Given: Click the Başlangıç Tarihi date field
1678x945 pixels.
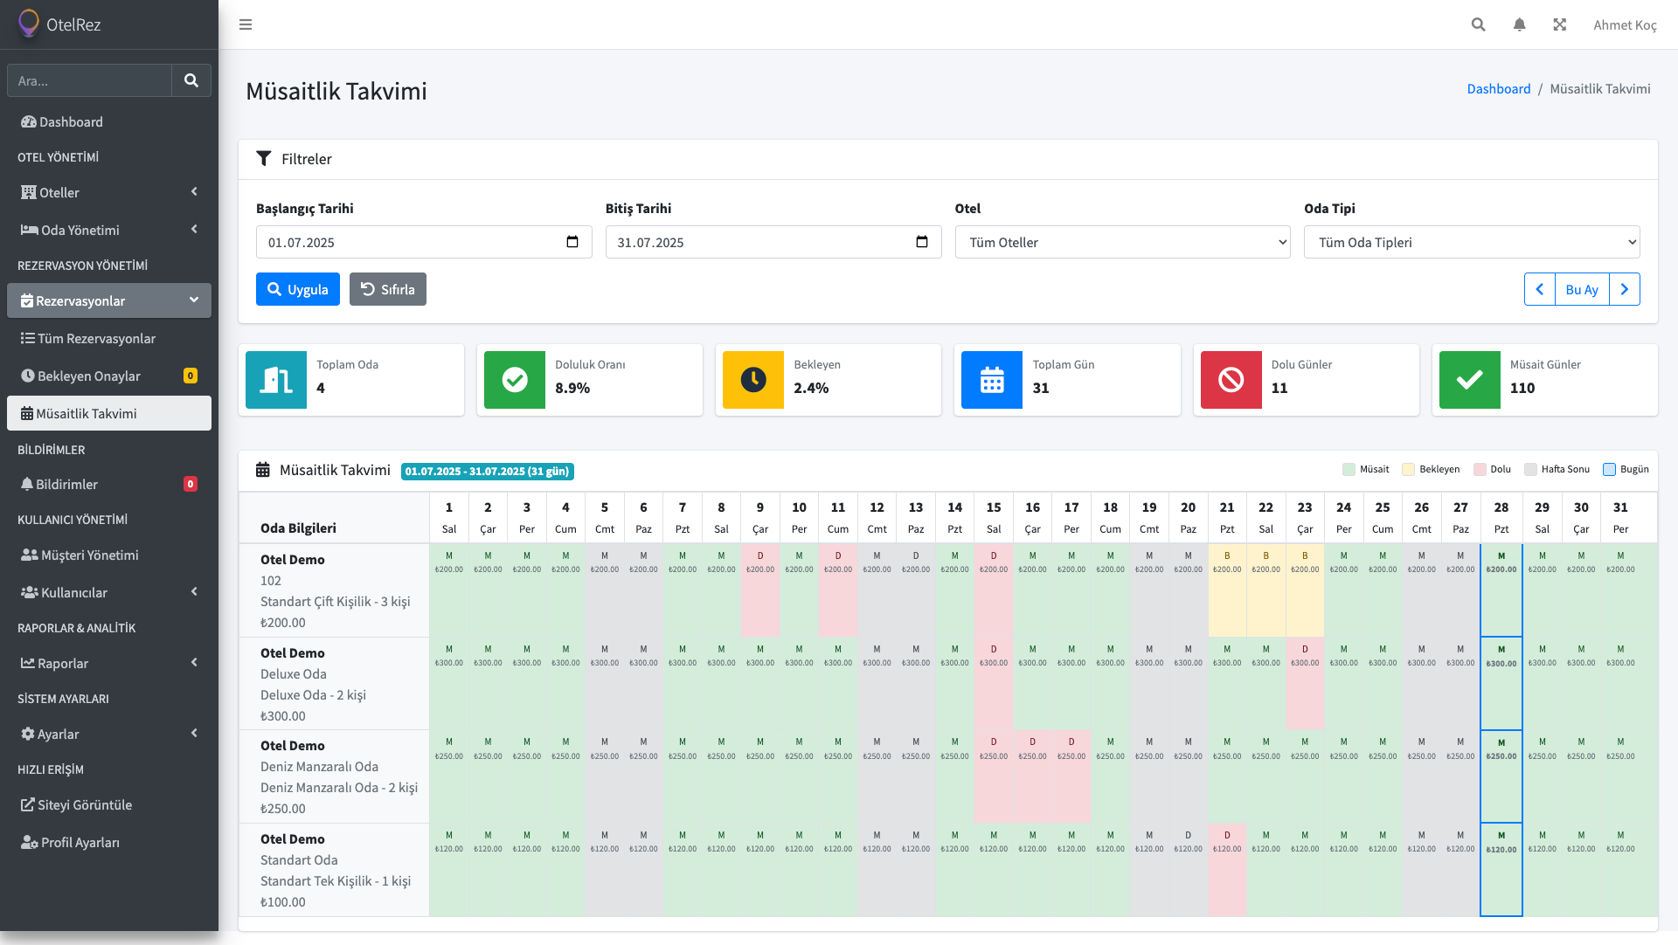Looking at the screenshot, I should click(x=424, y=242).
